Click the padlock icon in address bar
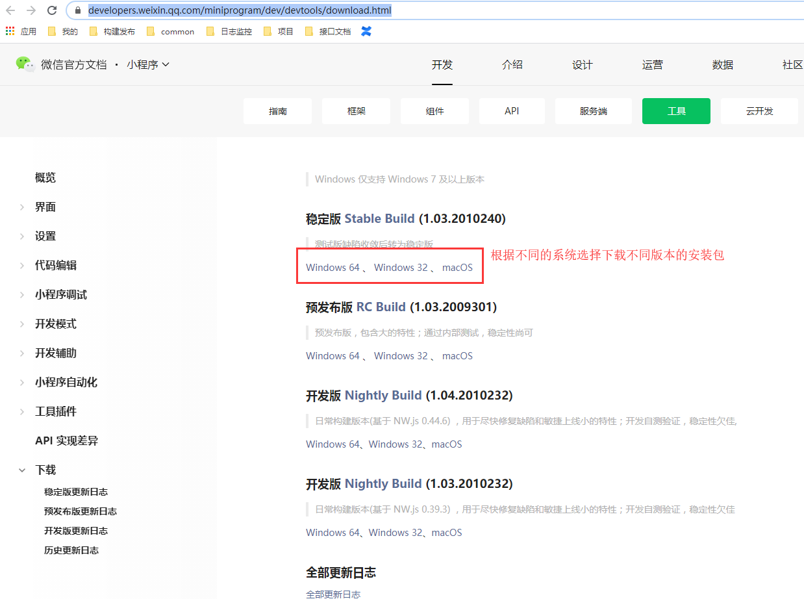This screenshot has height=599, width=804. coord(77,10)
